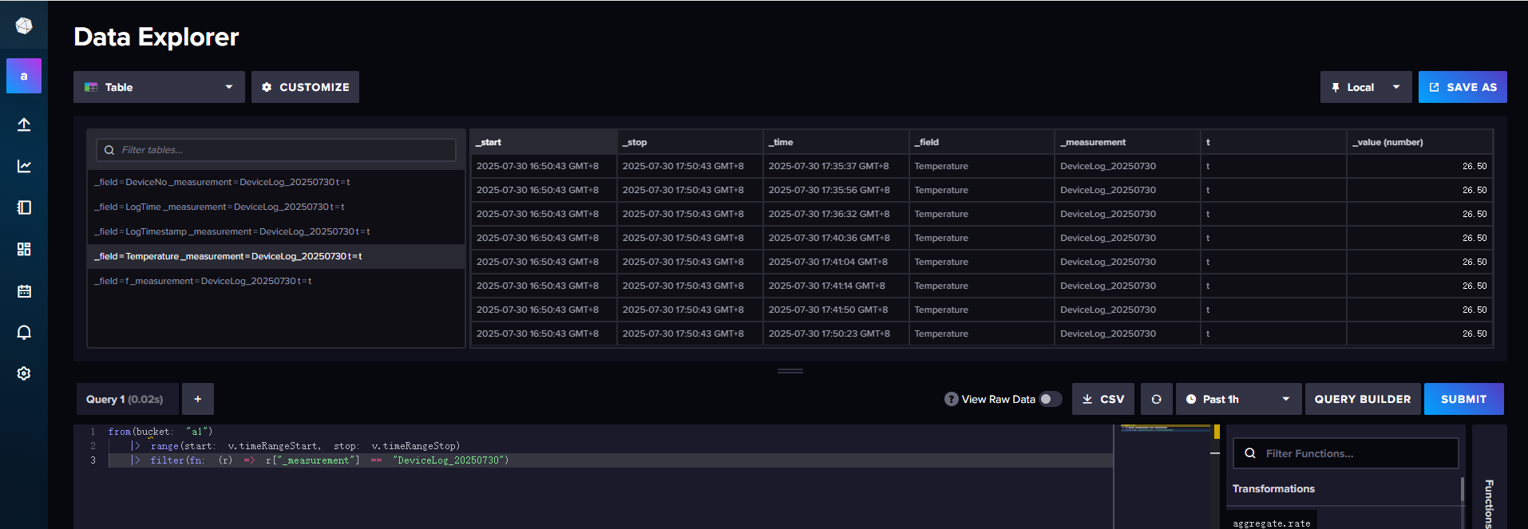The width and height of the screenshot is (1528, 529).
Task: Toggle the View Raw Data switch
Action: click(x=1051, y=399)
